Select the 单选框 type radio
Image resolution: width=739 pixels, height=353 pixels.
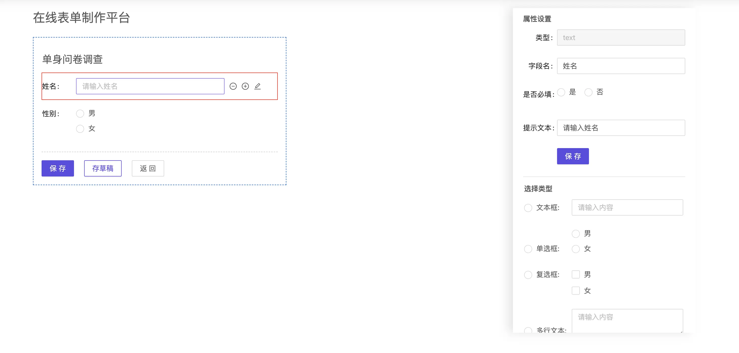(x=528, y=249)
